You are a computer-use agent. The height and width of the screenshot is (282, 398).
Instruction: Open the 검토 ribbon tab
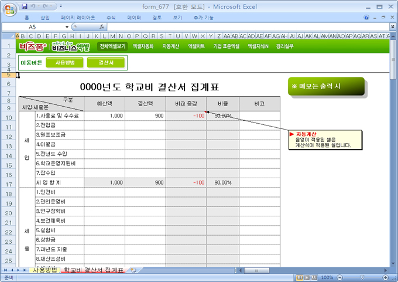point(157,18)
